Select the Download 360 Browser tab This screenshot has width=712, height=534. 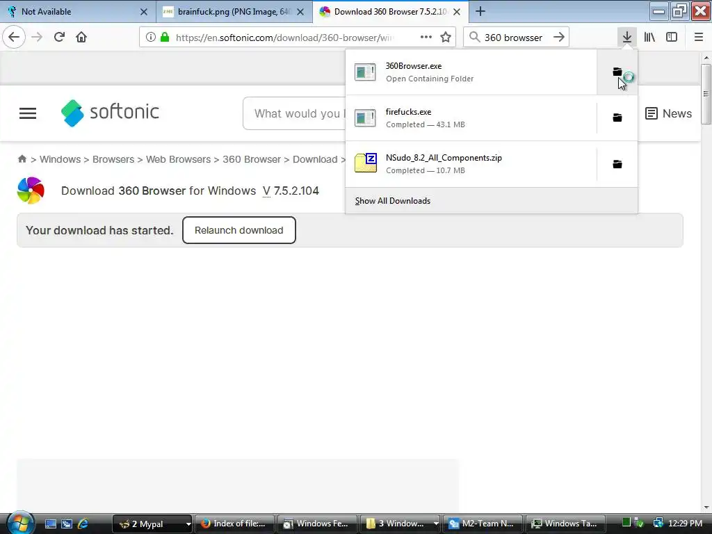pos(391,12)
